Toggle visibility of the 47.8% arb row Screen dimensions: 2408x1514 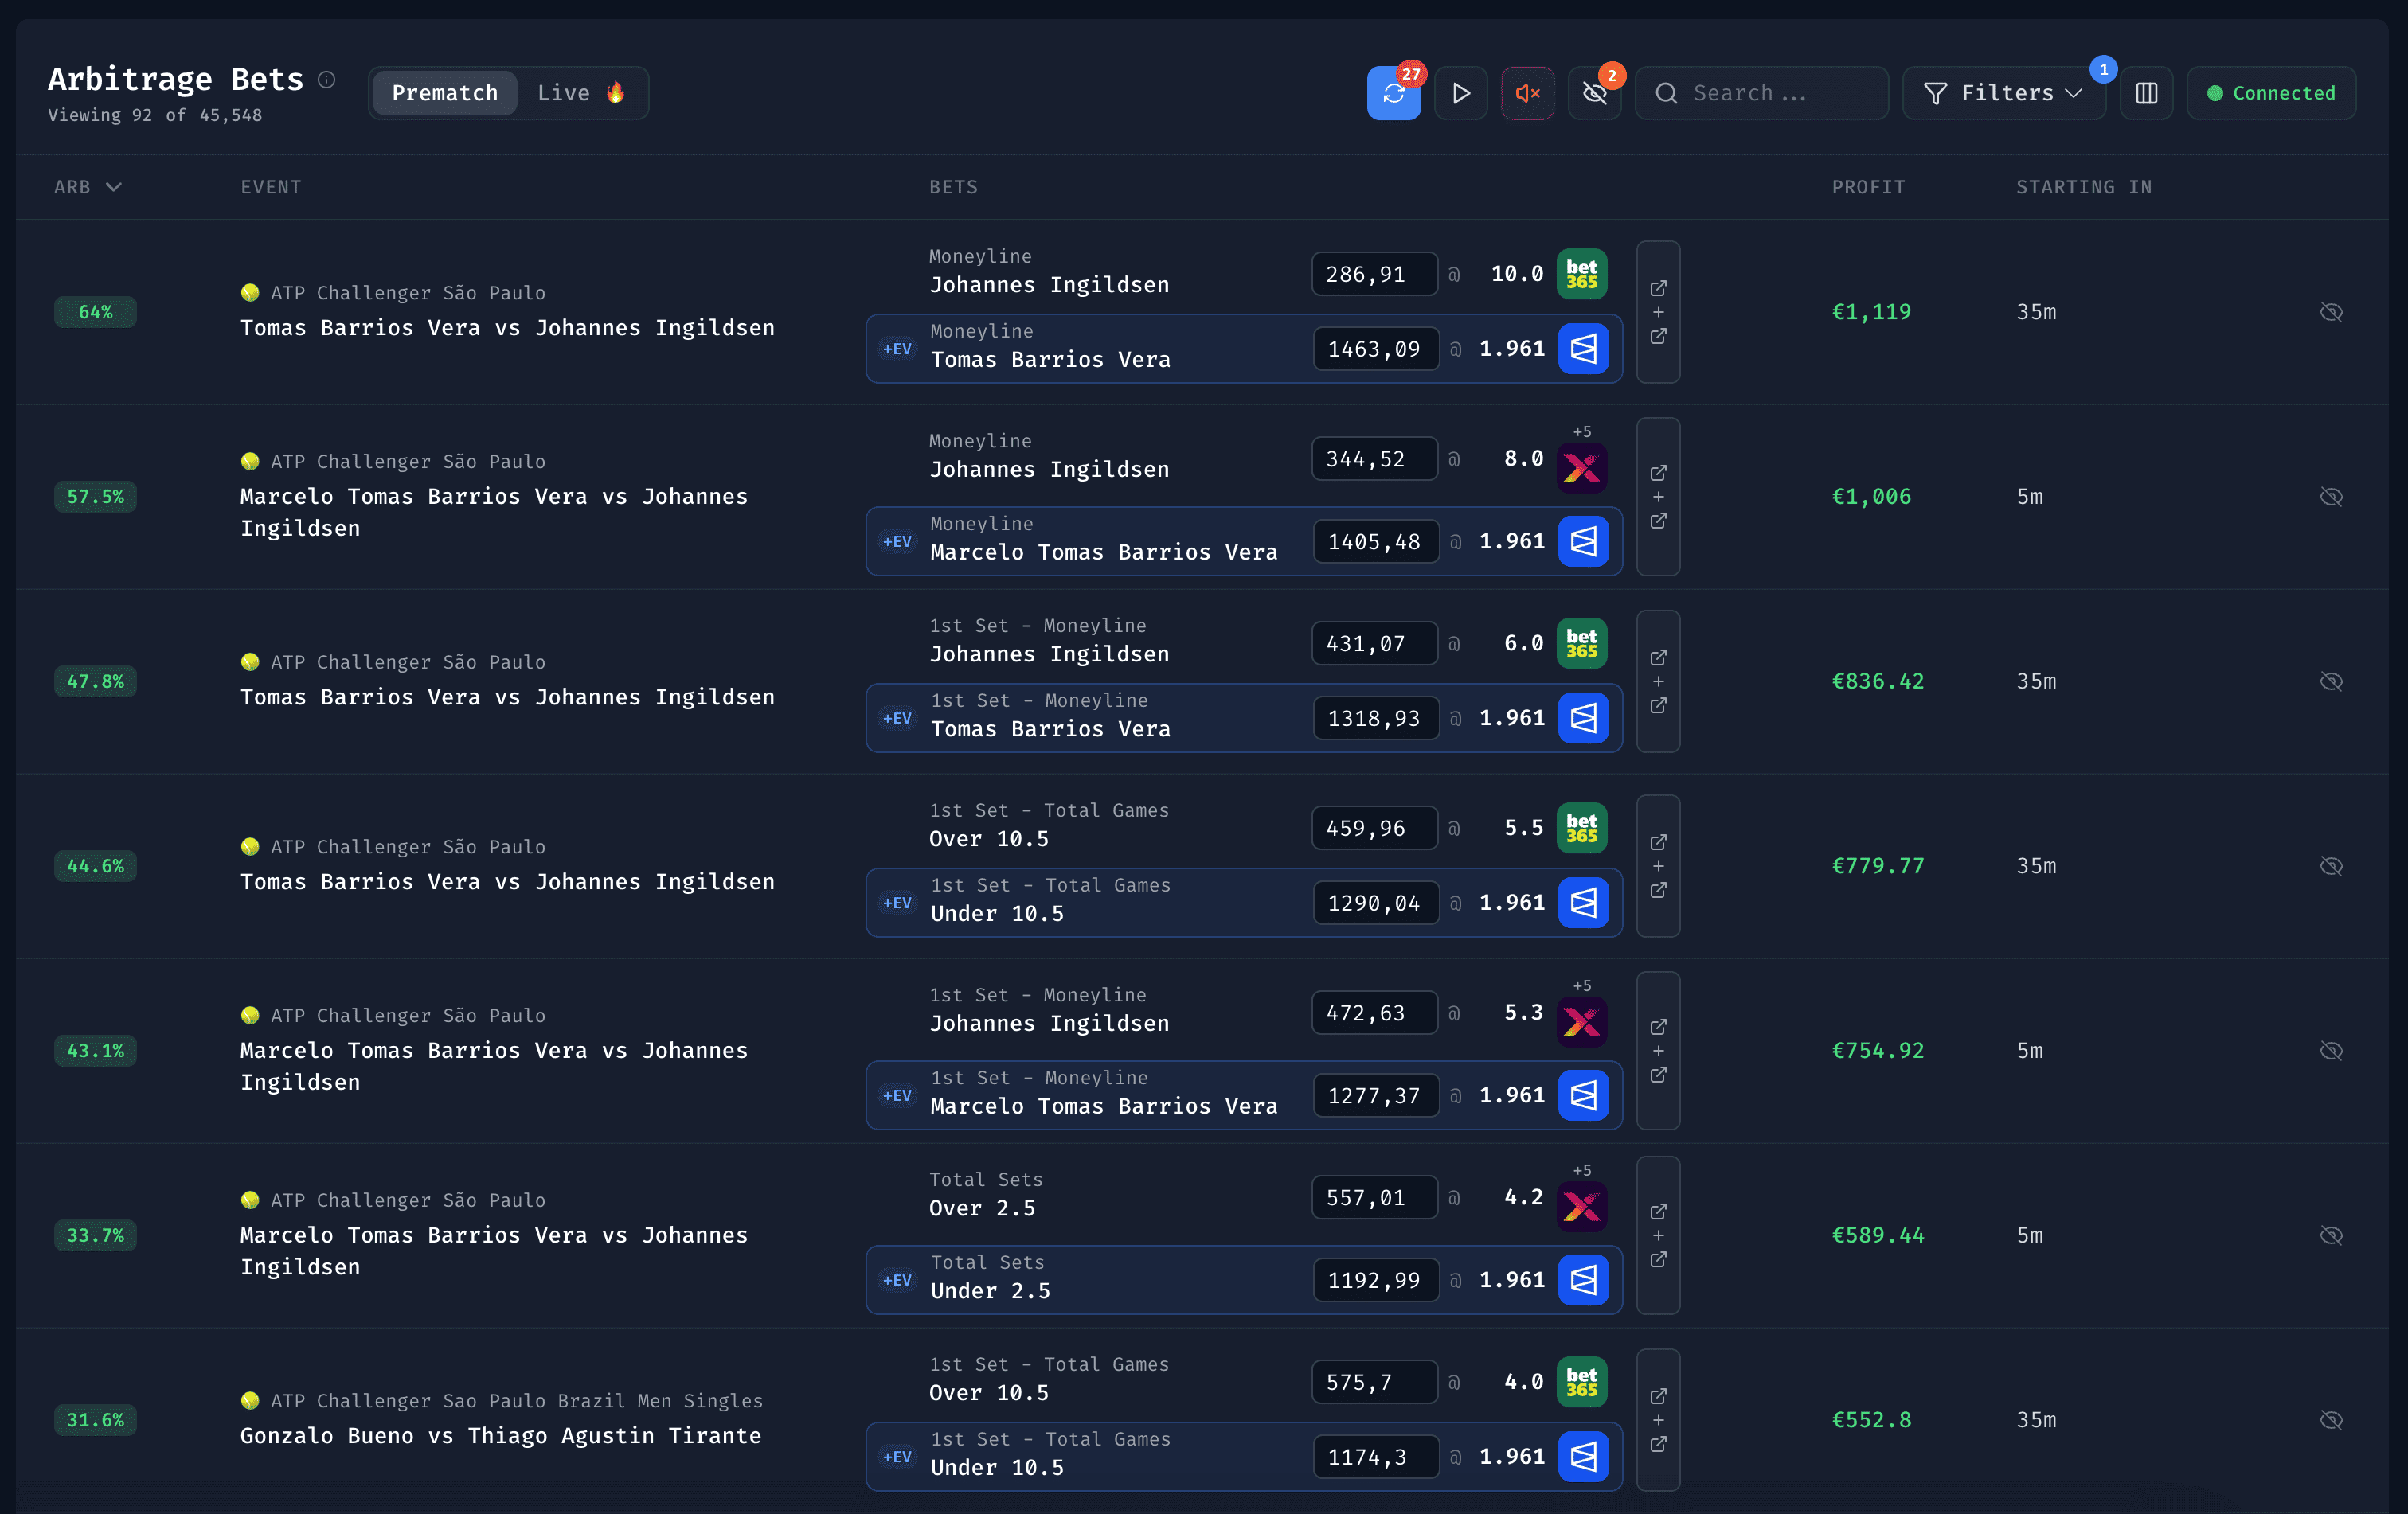click(x=2332, y=681)
